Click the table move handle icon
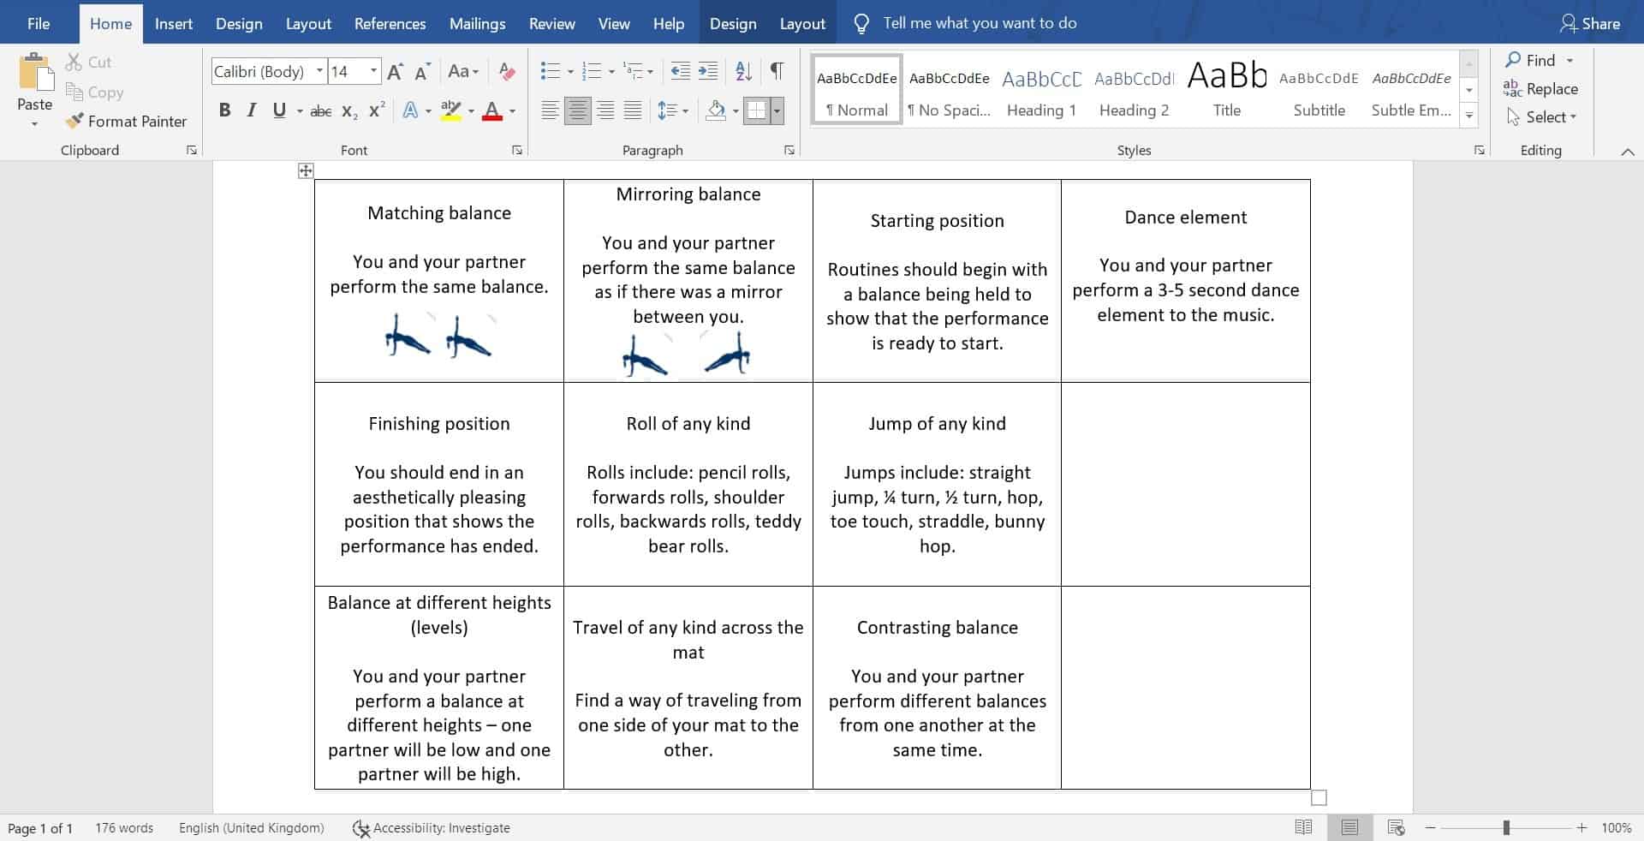 pos(306,171)
